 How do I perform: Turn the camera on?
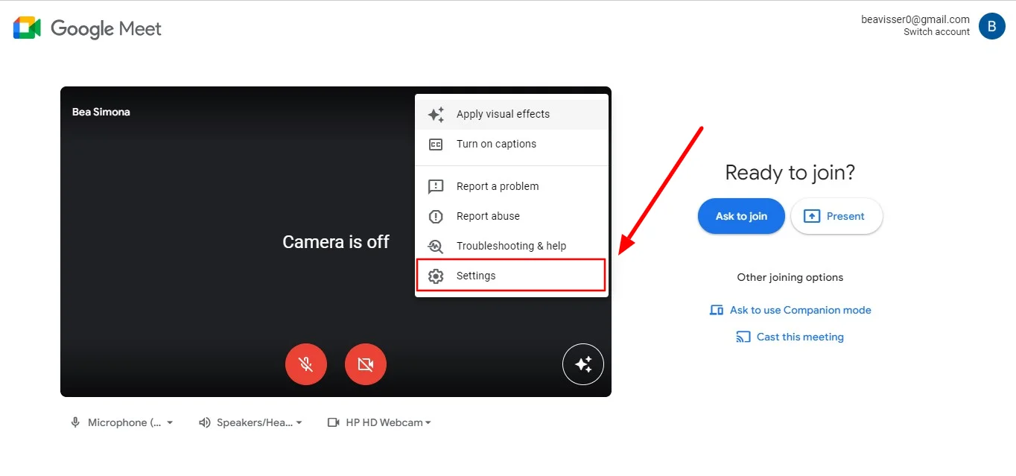[x=365, y=364]
